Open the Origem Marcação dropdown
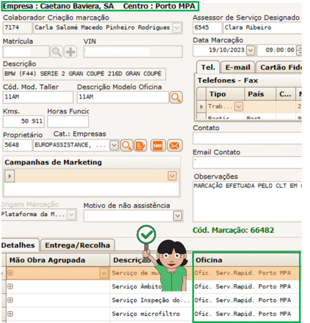The image size is (310, 323). click(72, 214)
